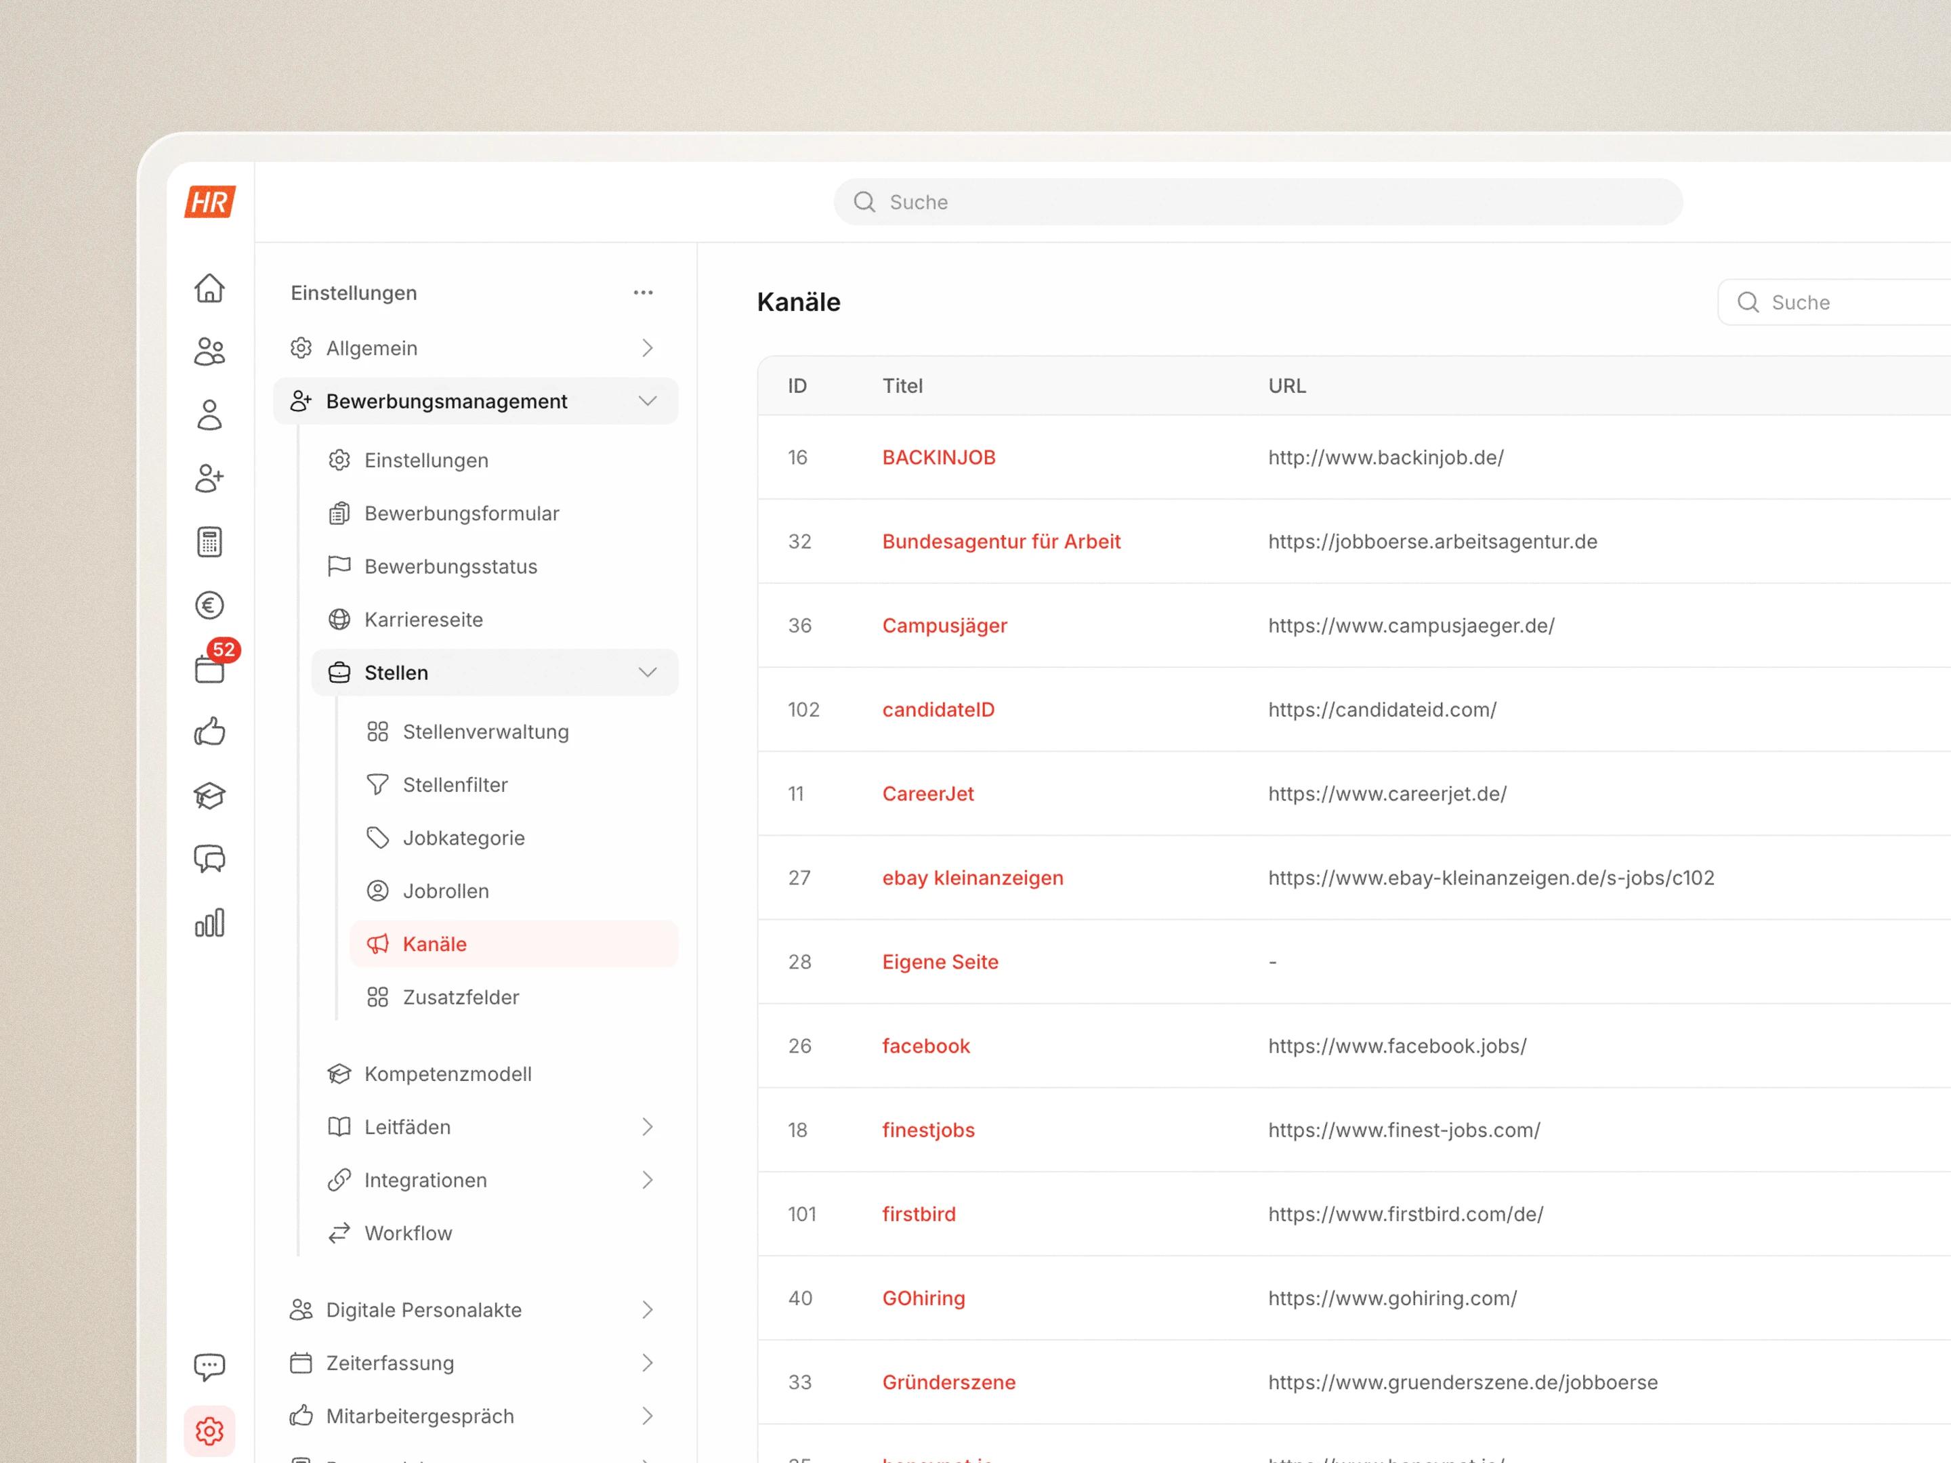Open the BACKINJOB channel link

tap(938, 458)
